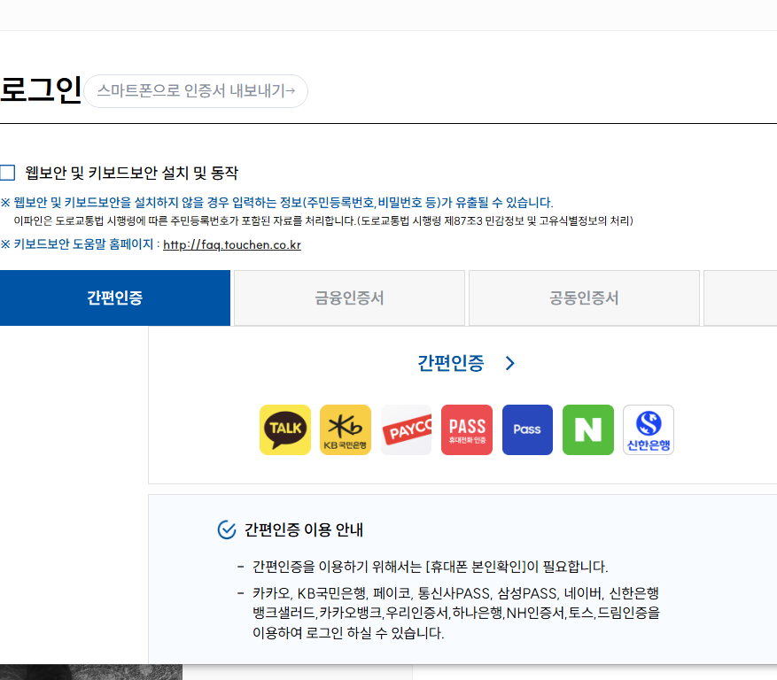Click the 로그인 page title

pyautogui.click(x=41, y=90)
